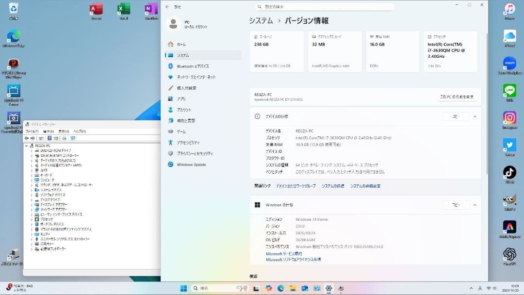Click scan for hardware changes in Device Manager toolbar

click(x=73, y=138)
